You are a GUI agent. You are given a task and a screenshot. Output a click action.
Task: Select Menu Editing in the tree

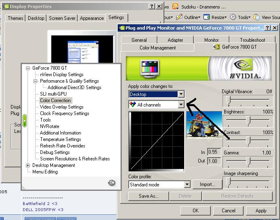[45, 172]
